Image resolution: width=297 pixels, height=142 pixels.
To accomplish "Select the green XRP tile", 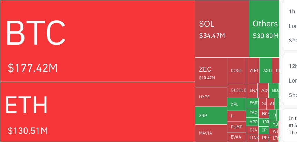I will click(x=211, y=116).
